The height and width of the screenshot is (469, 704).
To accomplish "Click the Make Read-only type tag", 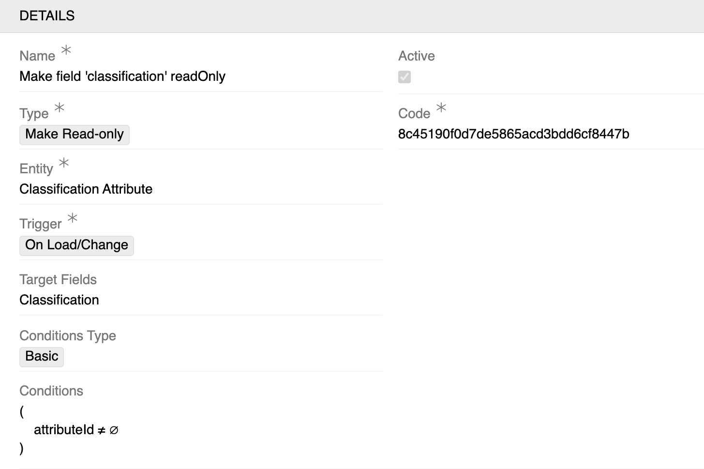I will pos(75,134).
